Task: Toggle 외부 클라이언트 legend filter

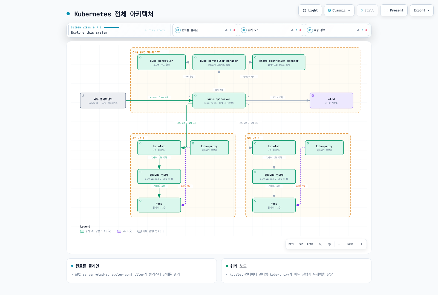Action: (x=151, y=231)
